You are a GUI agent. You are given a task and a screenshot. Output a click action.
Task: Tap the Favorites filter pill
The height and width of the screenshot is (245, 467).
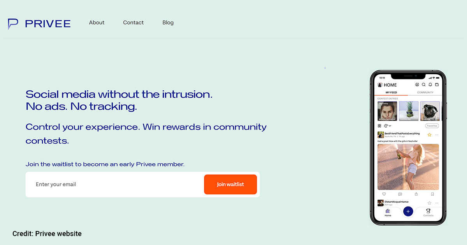coord(432,126)
